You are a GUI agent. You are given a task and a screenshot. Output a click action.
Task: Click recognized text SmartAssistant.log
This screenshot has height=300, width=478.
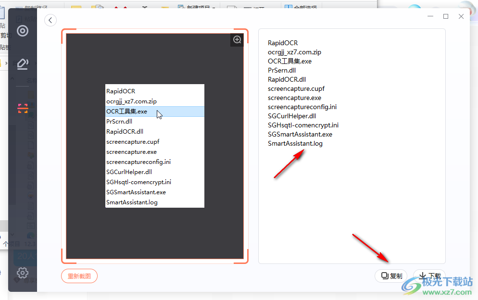tap(295, 144)
